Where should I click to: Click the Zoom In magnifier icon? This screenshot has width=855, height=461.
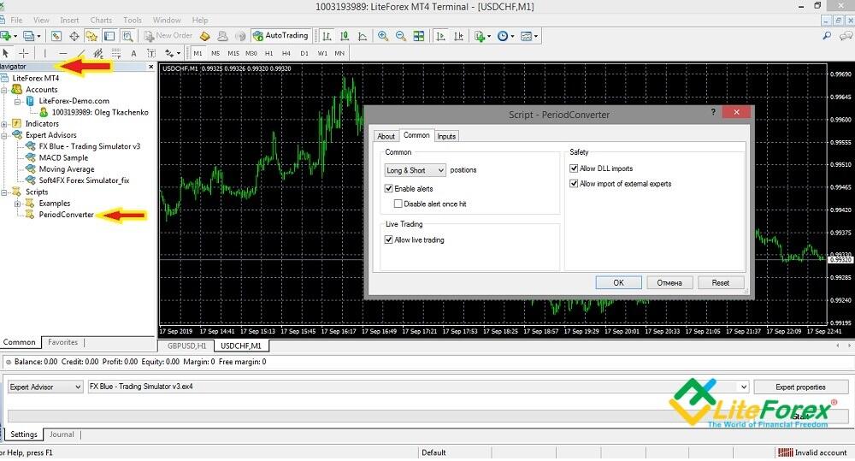(383, 36)
